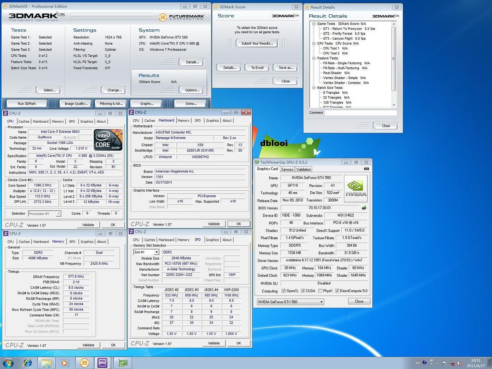Open the NVIDIA GeForce GTX 580 dropdown
Screen dimensions: 492x369
[x=290, y=302]
